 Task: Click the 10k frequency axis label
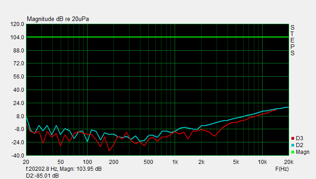(262, 162)
